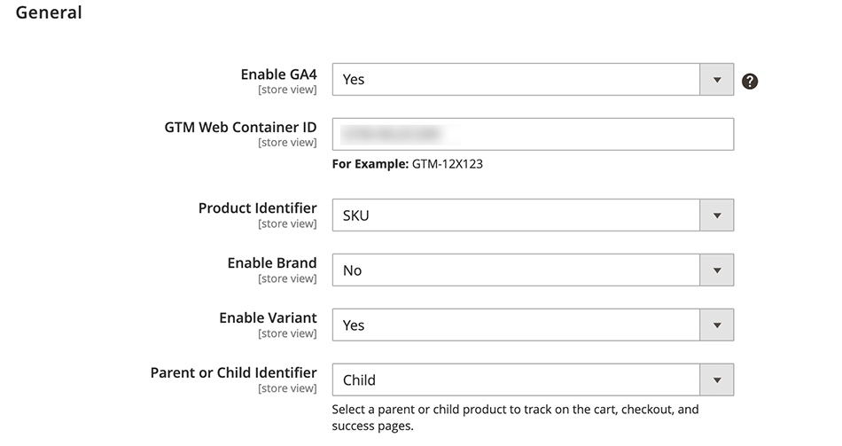Viewport: 842px width, 446px height.
Task: Click the Enable Brand dropdown arrow
Action: (717, 270)
